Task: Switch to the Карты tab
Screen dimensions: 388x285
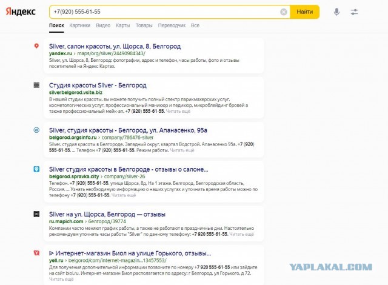Action: tap(122, 25)
